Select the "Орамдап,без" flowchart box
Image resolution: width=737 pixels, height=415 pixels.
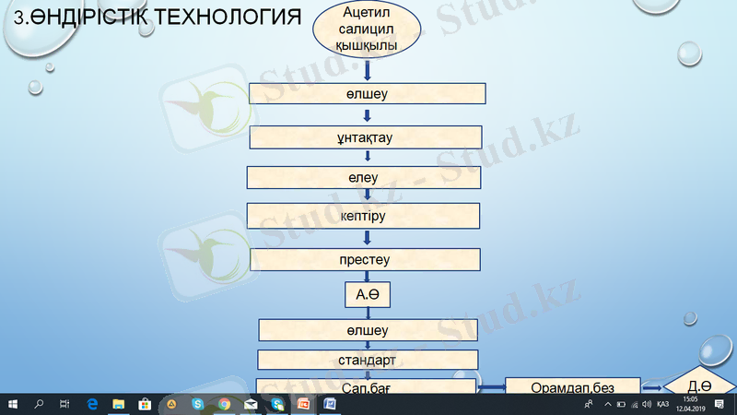572,385
